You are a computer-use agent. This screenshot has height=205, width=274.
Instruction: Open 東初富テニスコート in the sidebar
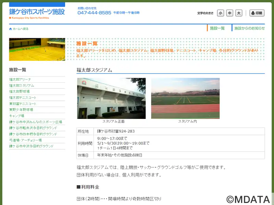pyautogui.click(x=23, y=104)
